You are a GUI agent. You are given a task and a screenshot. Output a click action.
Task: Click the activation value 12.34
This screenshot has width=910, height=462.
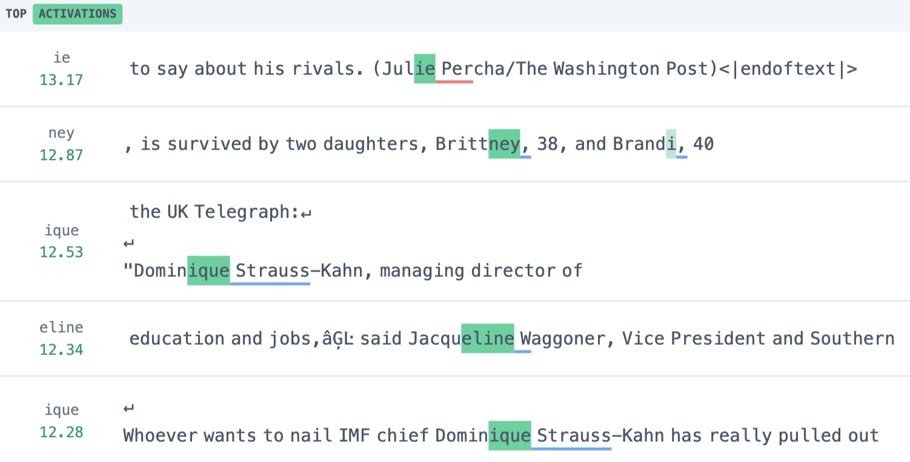tap(61, 350)
